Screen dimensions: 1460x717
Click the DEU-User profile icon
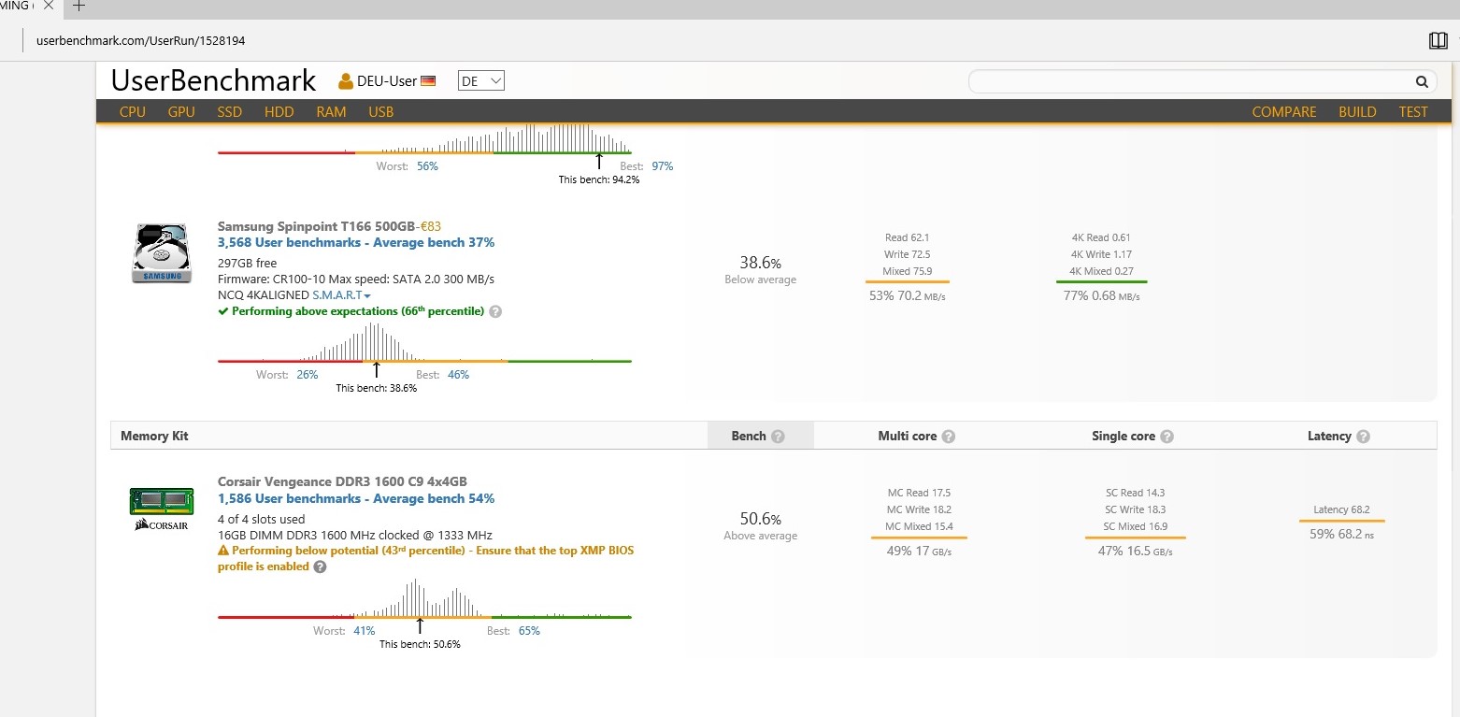[x=346, y=81]
